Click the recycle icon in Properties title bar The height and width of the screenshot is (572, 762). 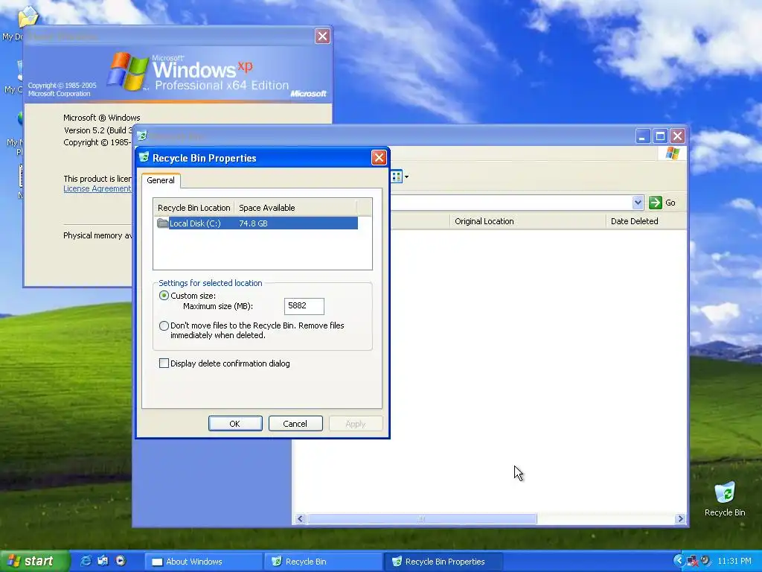tap(144, 157)
